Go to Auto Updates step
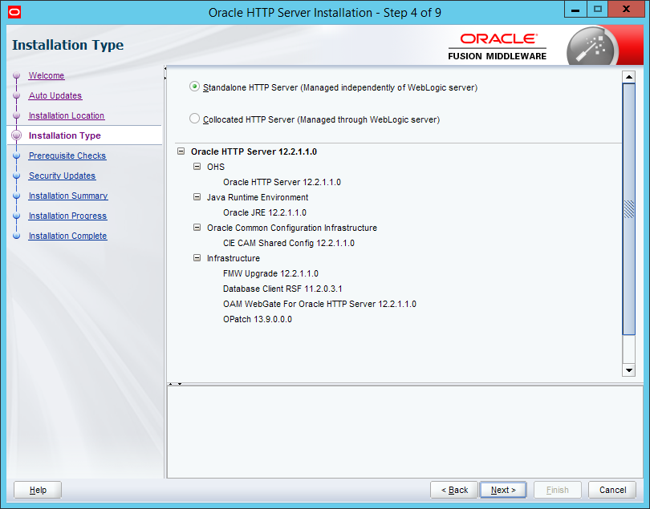Screen dimensions: 650x509 coord(55,95)
